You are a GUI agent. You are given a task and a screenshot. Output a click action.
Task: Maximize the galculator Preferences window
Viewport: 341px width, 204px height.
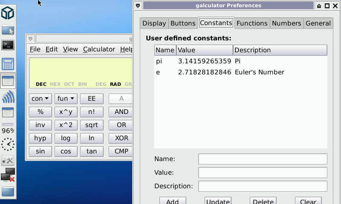tap(327, 6)
